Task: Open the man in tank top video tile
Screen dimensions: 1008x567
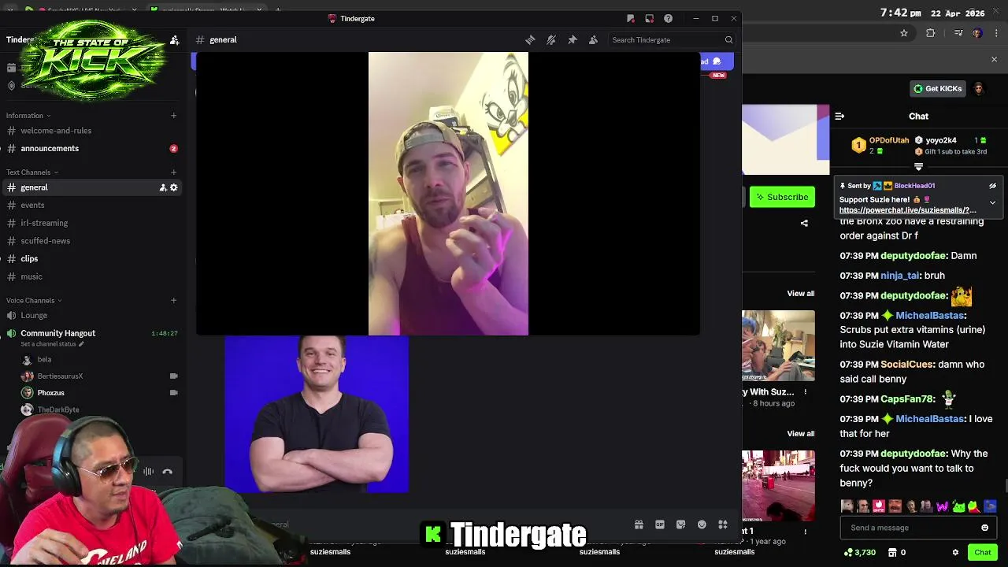Action: (448, 194)
